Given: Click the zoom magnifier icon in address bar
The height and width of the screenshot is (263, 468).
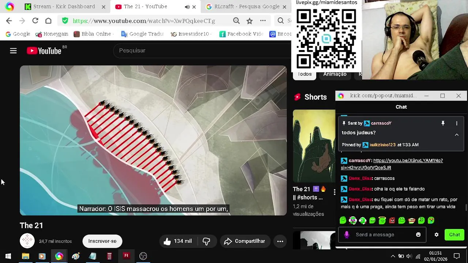Looking at the screenshot, I should tap(236, 21).
